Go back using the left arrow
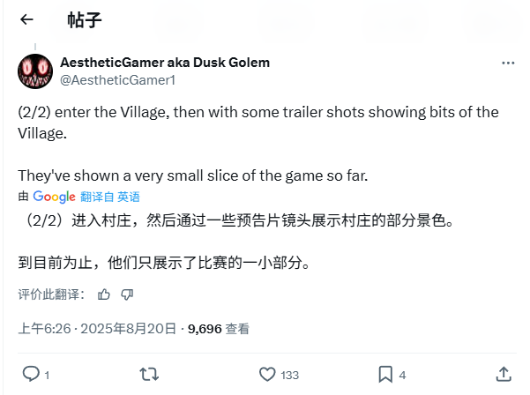Image resolution: width=530 pixels, height=395 pixels. click(26, 19)
